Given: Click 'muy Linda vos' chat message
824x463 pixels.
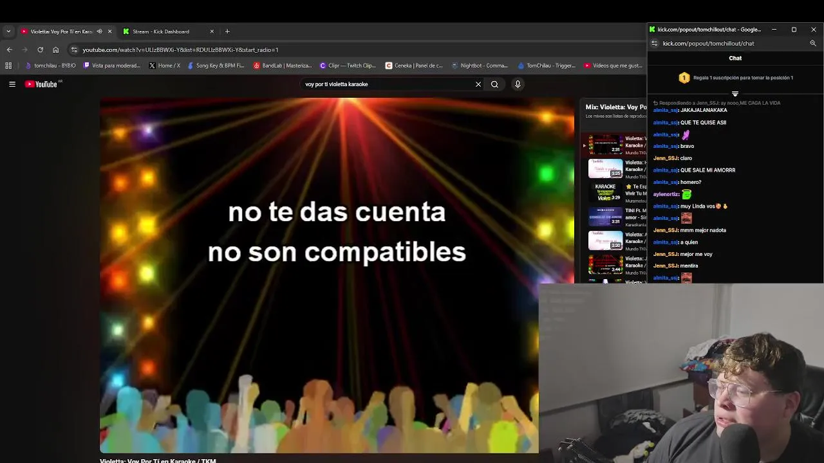Looking at the screenshot, I should pyautogui.click(x=704, y=206).
